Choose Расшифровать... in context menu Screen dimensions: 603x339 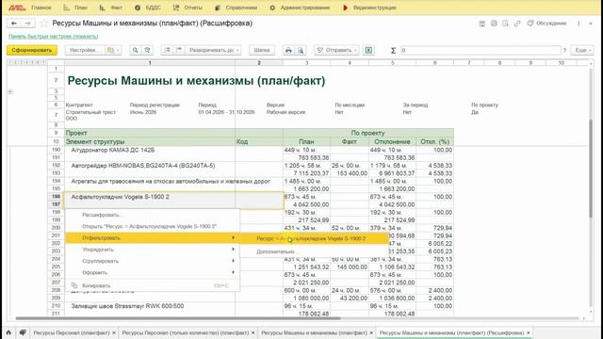(x=153, y=215)
